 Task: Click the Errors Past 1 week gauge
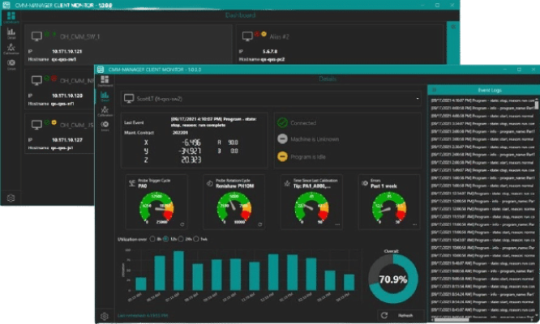coord(389,208)
